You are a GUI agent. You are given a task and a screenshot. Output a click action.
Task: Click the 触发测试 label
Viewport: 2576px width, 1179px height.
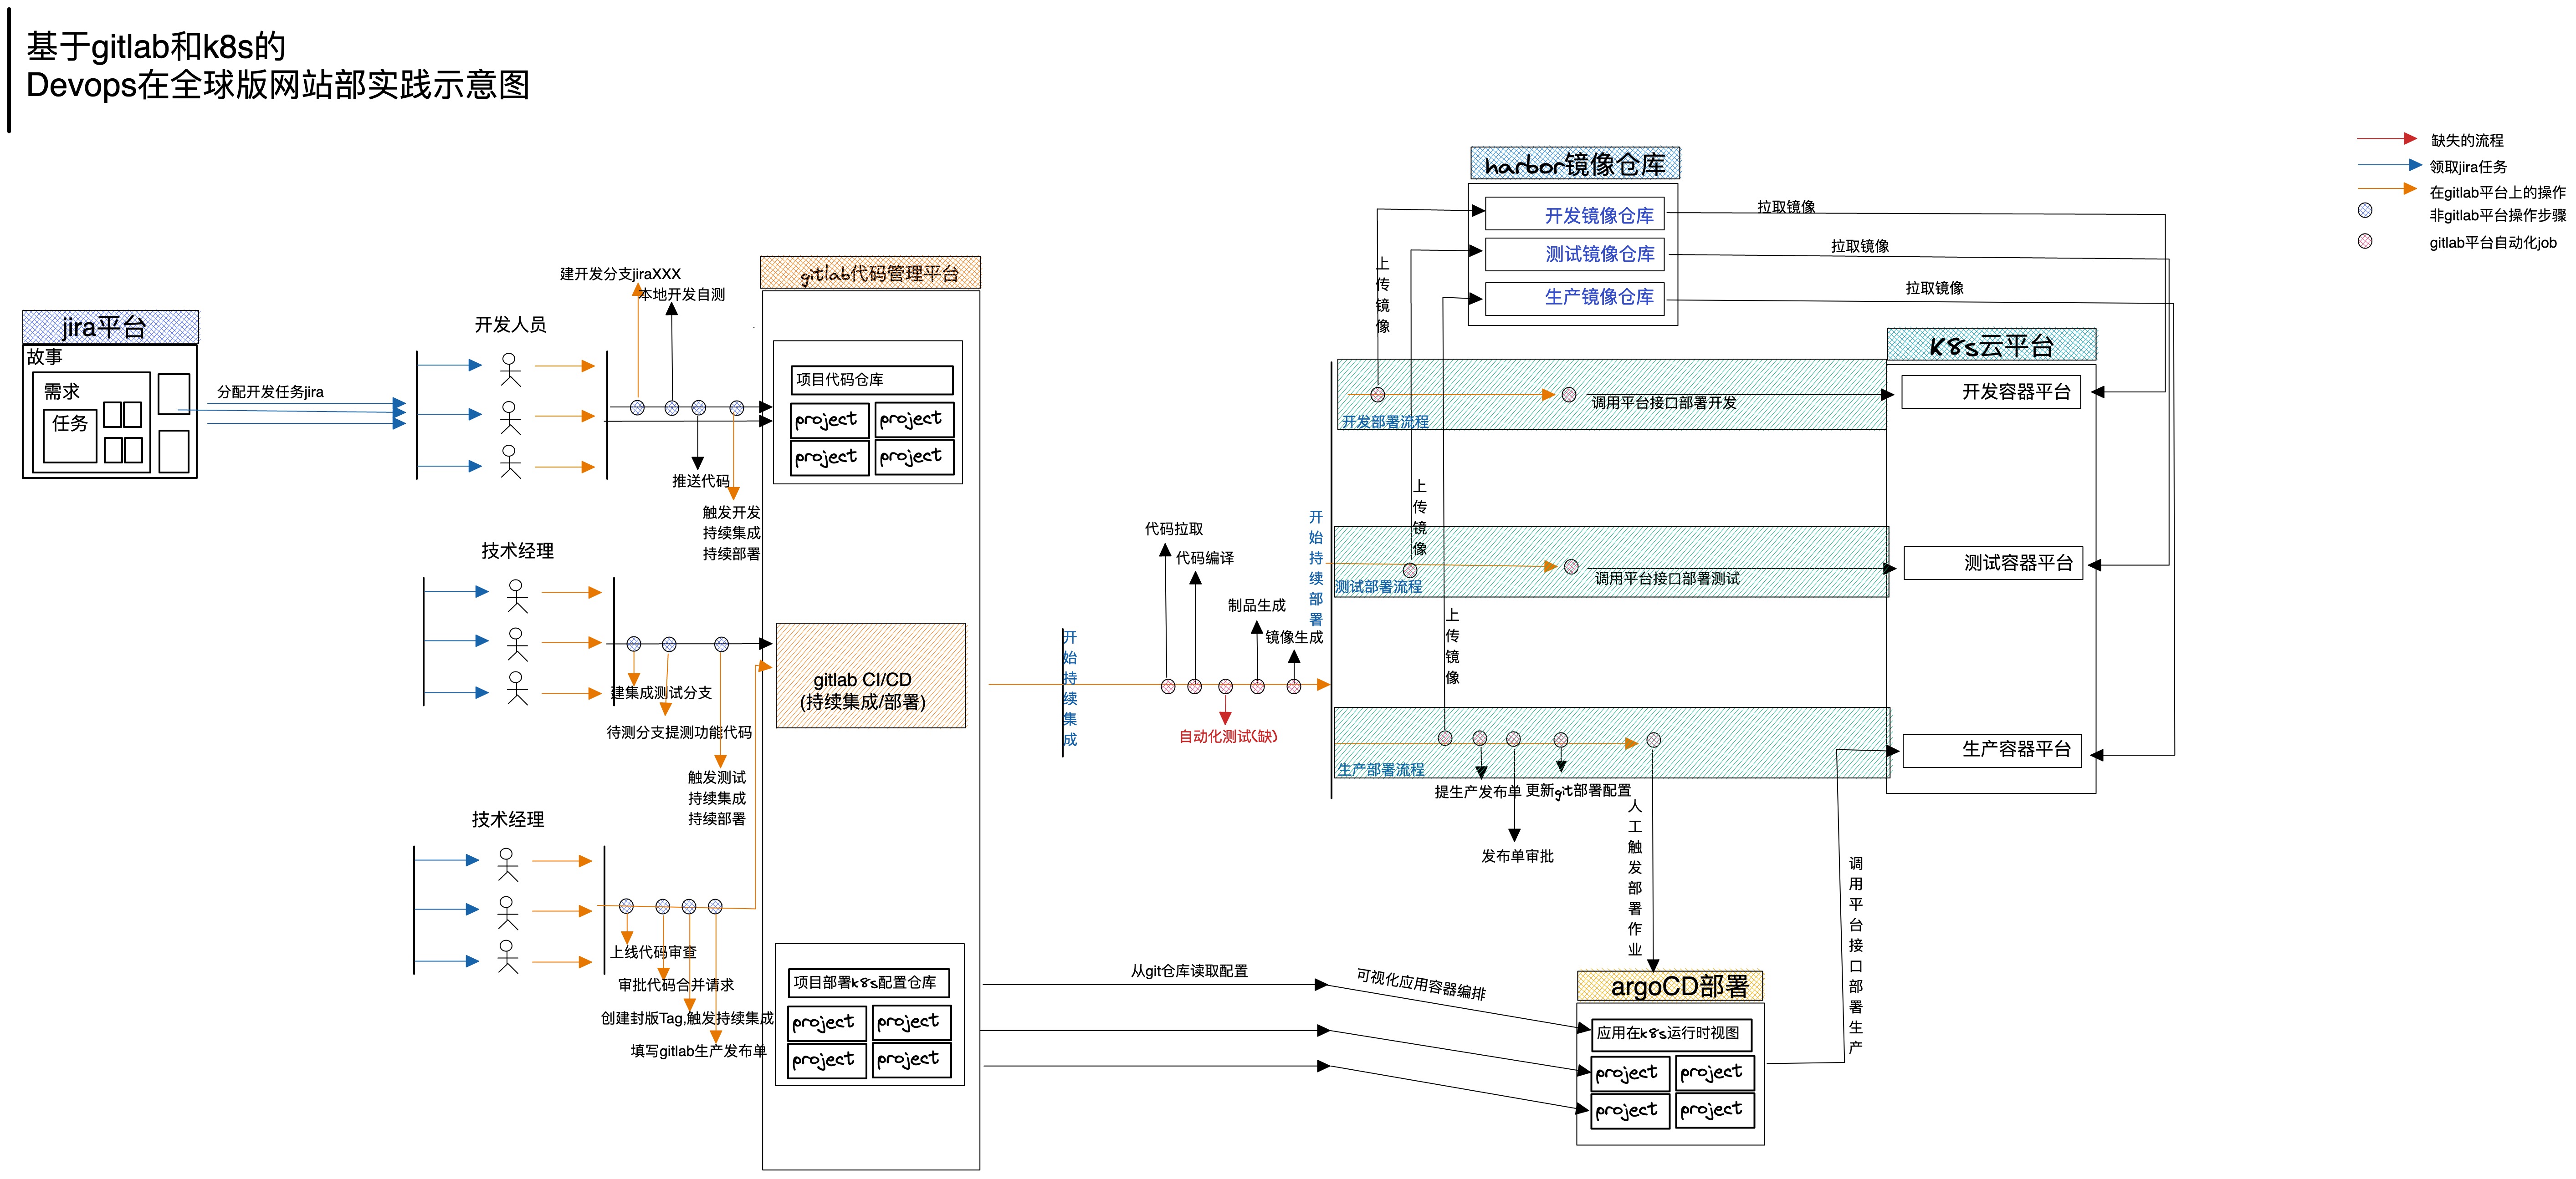coord(716,778)
